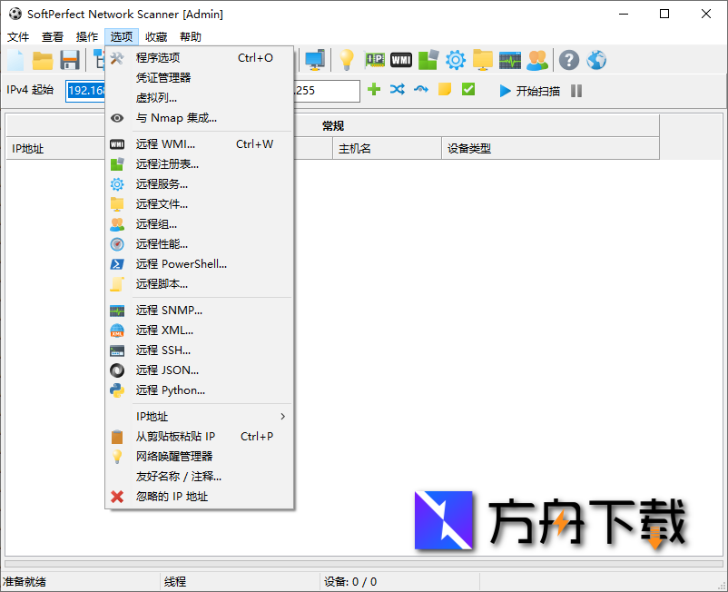Click the IP tools toolbar icon
This screenshot has width=728, height=592.
(374, 60)
